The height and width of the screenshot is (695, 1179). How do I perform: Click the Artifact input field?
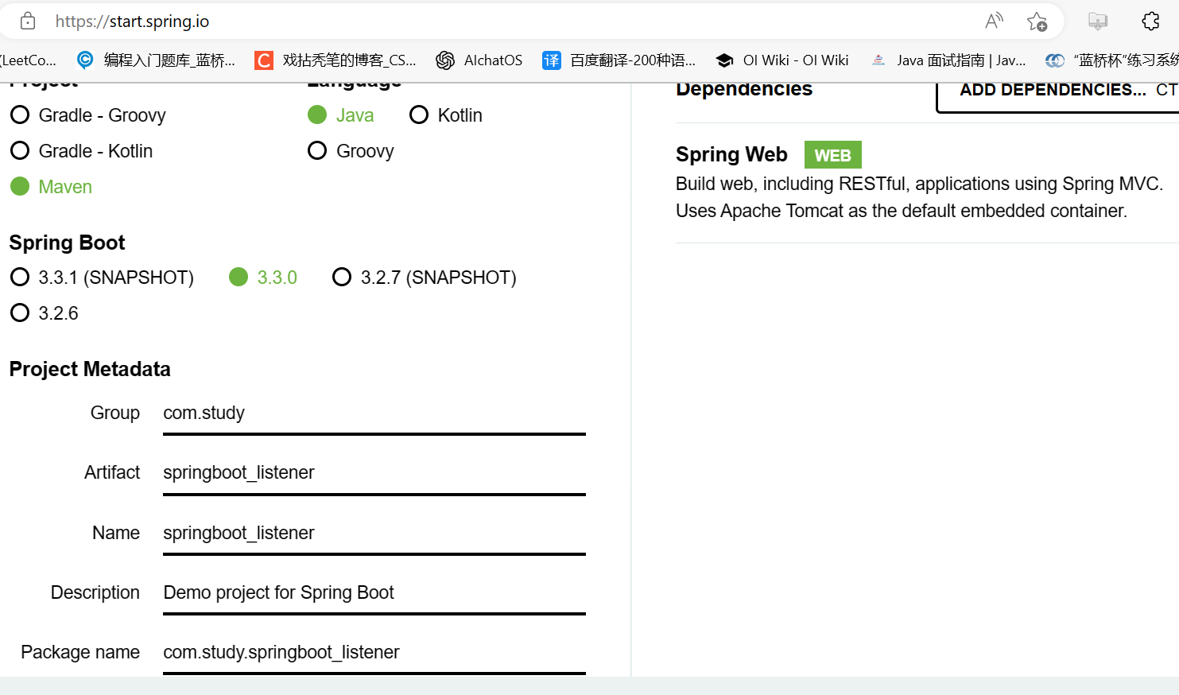[374, 473]
